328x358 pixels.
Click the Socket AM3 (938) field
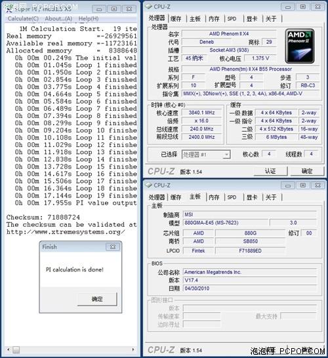pyautogui.click(x=229, y=50)
